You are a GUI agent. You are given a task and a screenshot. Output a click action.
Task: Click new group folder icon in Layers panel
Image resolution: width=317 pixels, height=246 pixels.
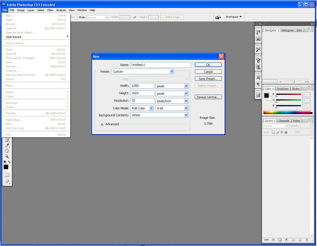click(x=293, y=240)
